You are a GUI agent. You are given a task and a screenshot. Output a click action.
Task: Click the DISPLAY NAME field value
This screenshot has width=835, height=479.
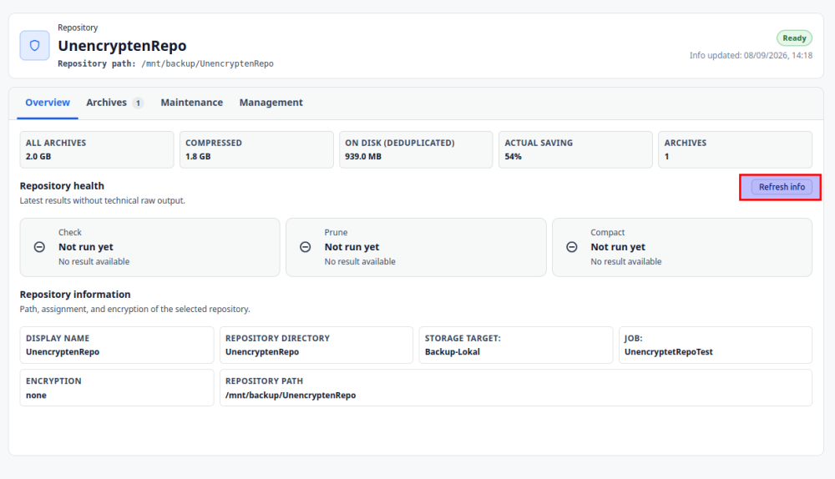pos(63,352)
